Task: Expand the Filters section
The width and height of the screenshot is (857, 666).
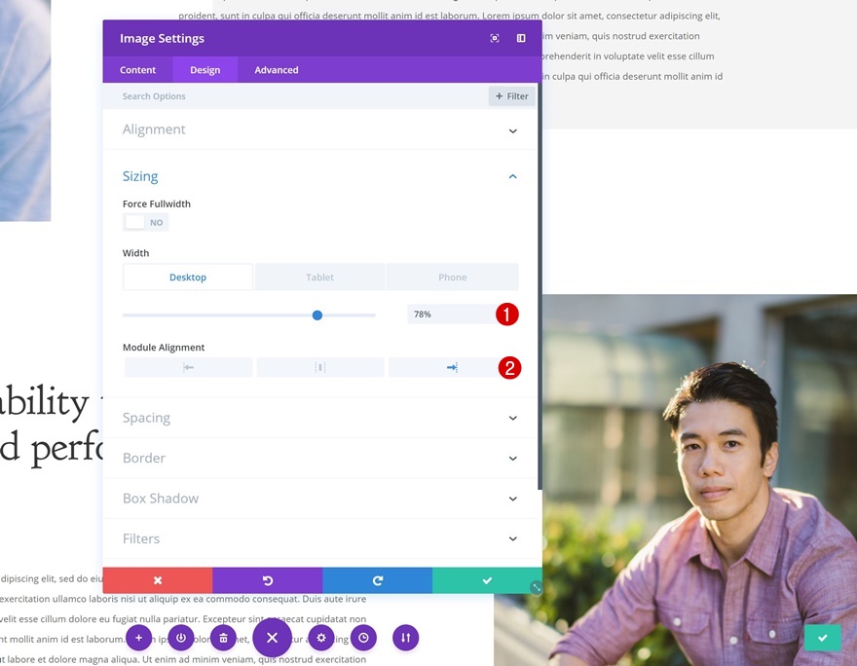Action: [x=319, y=538]
